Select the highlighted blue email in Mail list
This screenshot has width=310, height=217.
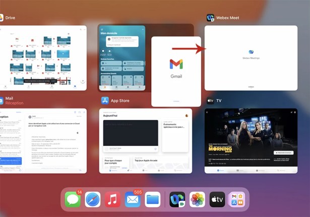click(11, 161)
